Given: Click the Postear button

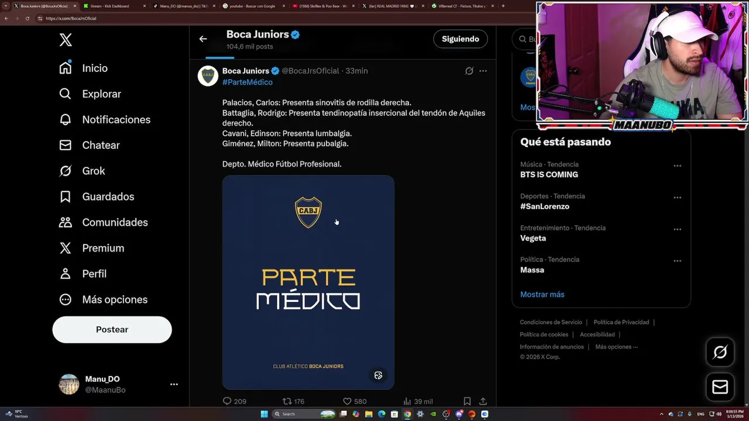Looking at the screenshot, I should click(112, 329).
